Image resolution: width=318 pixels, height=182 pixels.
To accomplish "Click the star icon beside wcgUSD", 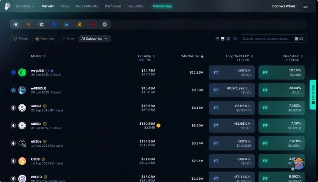I will [x=52, y=71].
